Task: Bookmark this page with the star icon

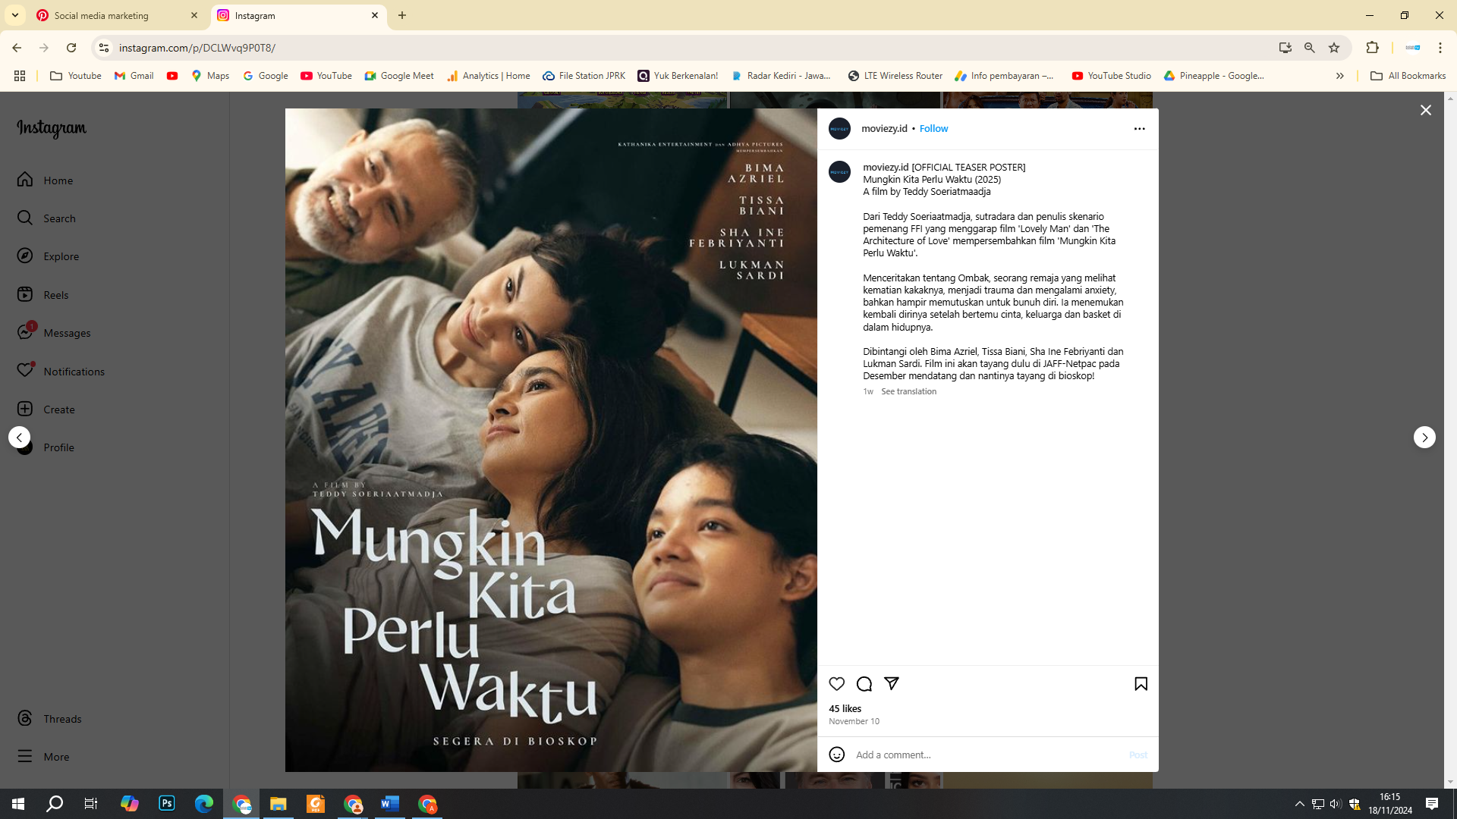Action: coord(1334,48)
